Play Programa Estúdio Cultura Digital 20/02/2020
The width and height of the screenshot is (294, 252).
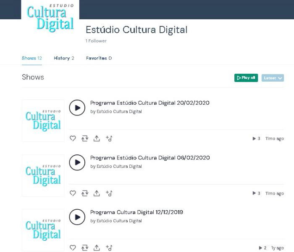pos(77,108)
